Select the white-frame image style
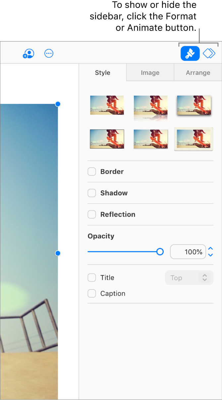 (x=193, y=139)
